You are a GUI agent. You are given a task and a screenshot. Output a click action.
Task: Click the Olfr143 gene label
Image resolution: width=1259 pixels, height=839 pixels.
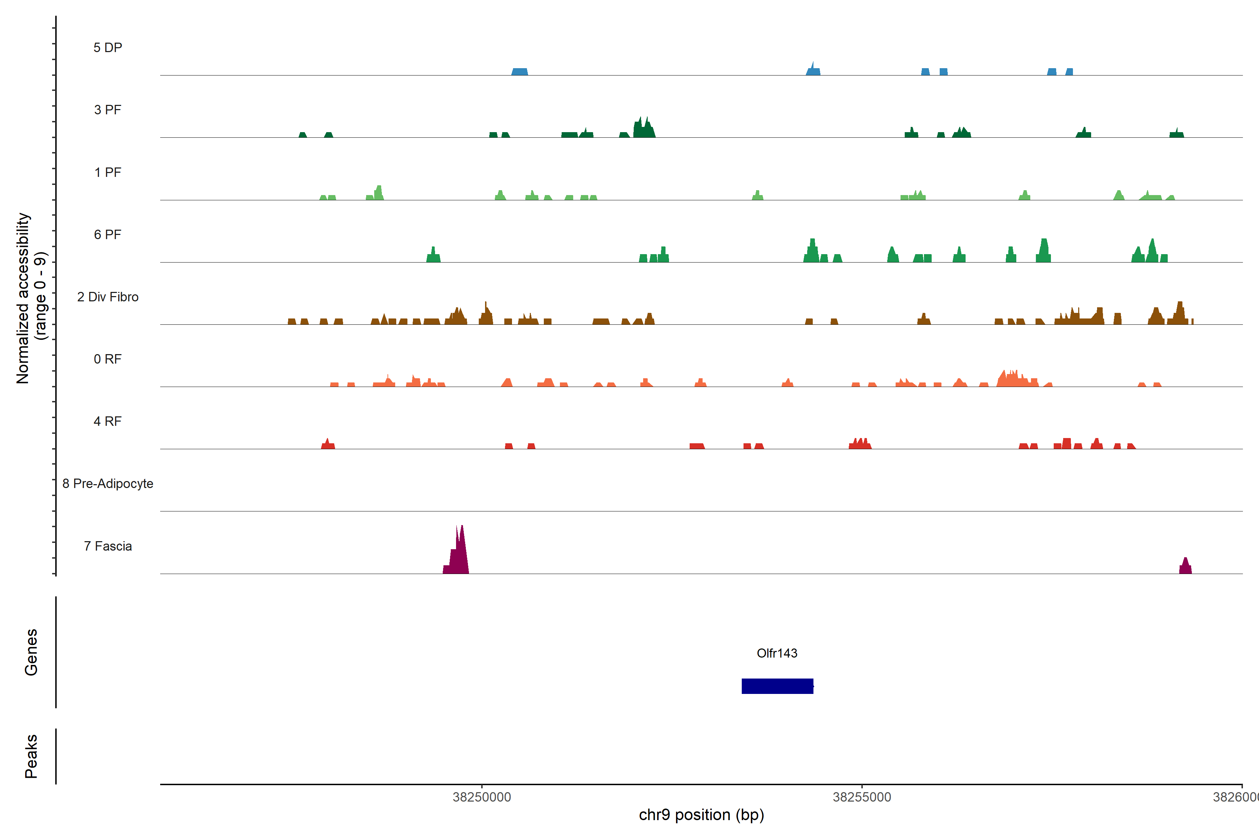coord(777,653)
